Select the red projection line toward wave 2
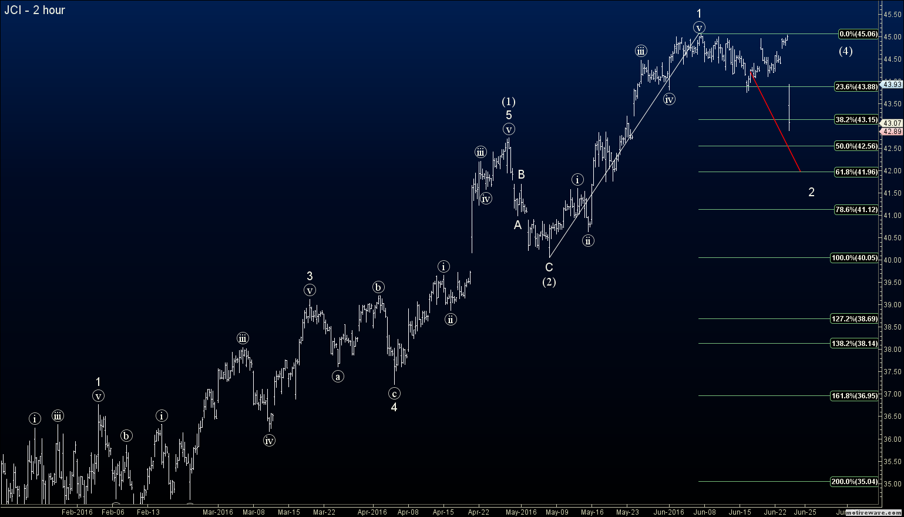904x517 pixels. 776,122
